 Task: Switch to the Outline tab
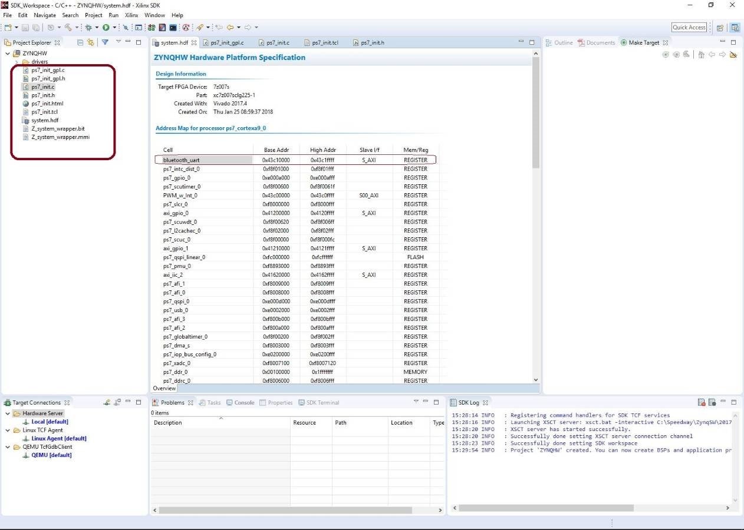pyautogui.click(x=559, y=43)
